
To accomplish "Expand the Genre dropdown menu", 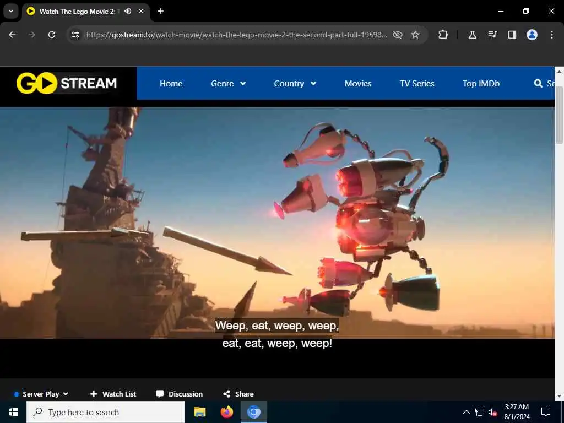I will coord(229,84).
